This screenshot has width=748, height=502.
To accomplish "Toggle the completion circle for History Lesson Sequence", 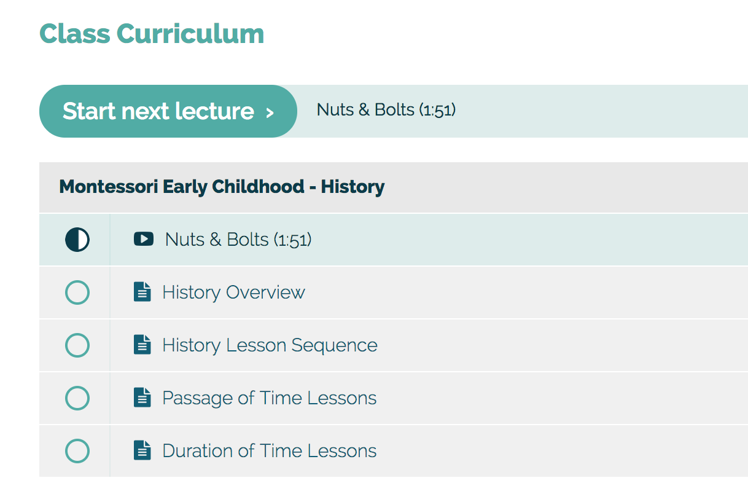I will pos(77,345).
